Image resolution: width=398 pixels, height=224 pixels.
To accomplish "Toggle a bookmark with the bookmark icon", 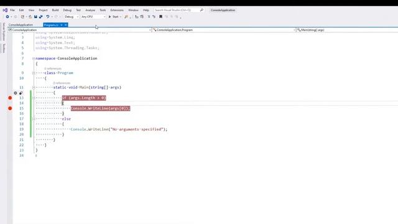I will 160,17.
